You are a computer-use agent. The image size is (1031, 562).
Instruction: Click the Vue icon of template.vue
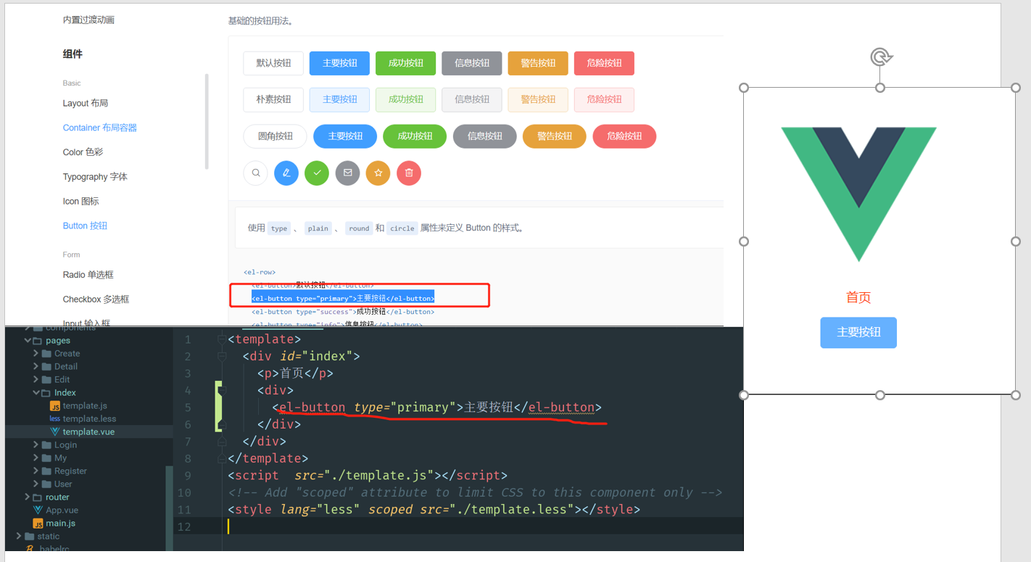[55, 432]
